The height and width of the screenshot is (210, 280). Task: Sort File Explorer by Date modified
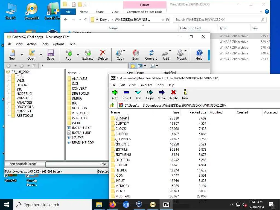pos(190,28)
